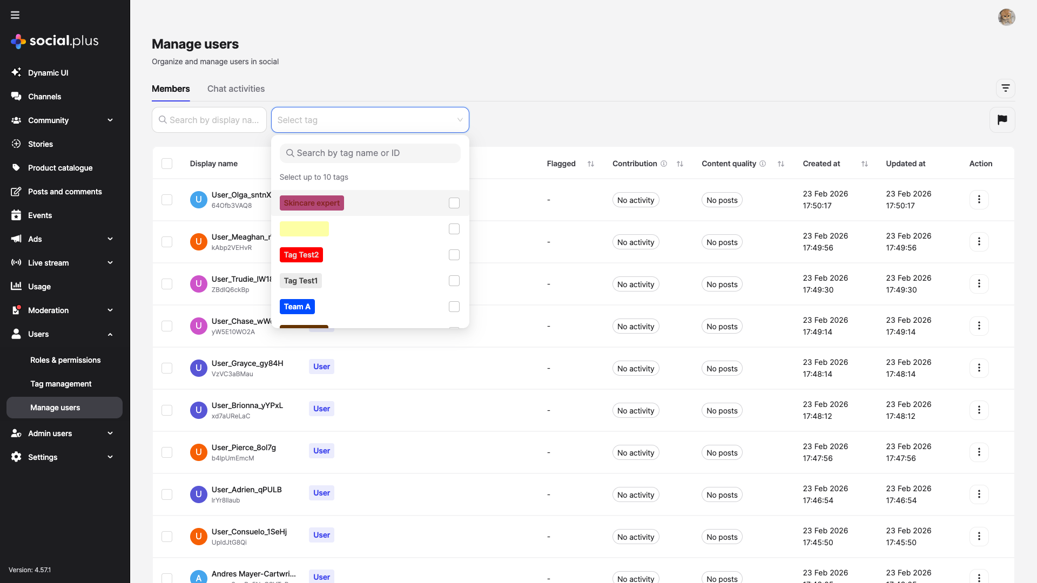This screenshot has width=1037, height=583.
Task: Sort the table by Created at
Action: (864, 164)
